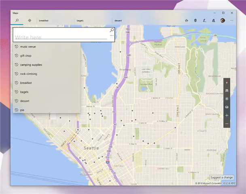Open the user profile avatar
The height and width of the screenshot is (194, 246).
point(223,20)
